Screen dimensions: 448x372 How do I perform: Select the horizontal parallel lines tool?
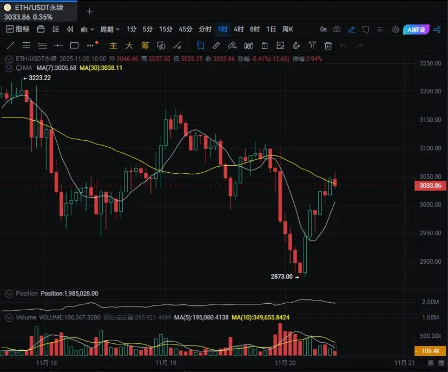click(27, 45)
